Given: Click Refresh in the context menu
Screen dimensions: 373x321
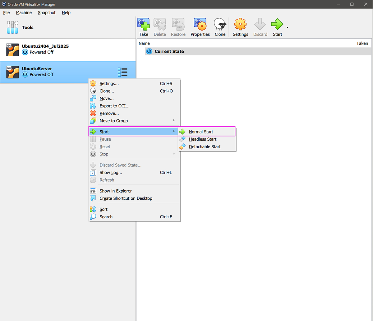Looking at the screenshot, I should tap(134, 180).
